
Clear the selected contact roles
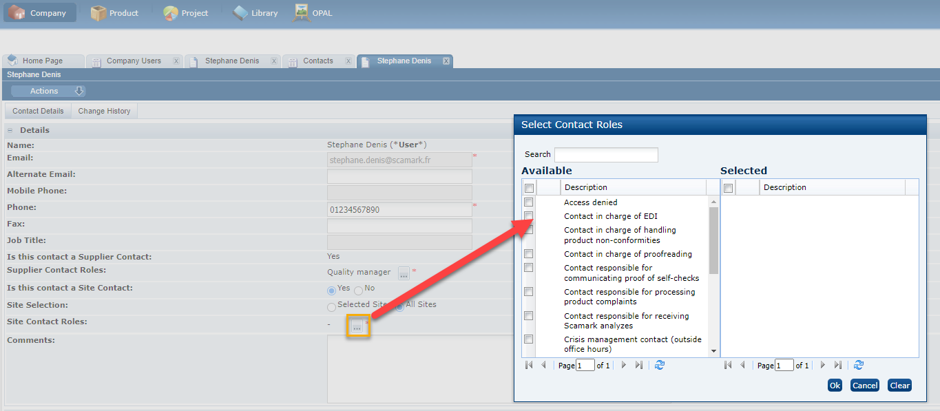coord(900,386)
